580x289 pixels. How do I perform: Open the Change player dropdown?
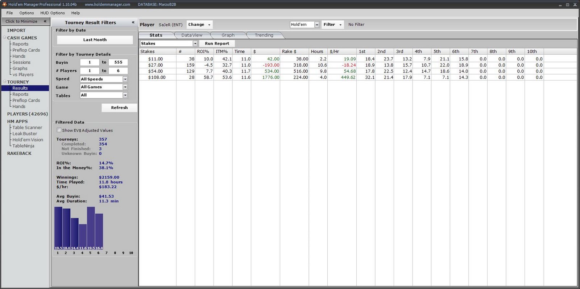(199, 25)
